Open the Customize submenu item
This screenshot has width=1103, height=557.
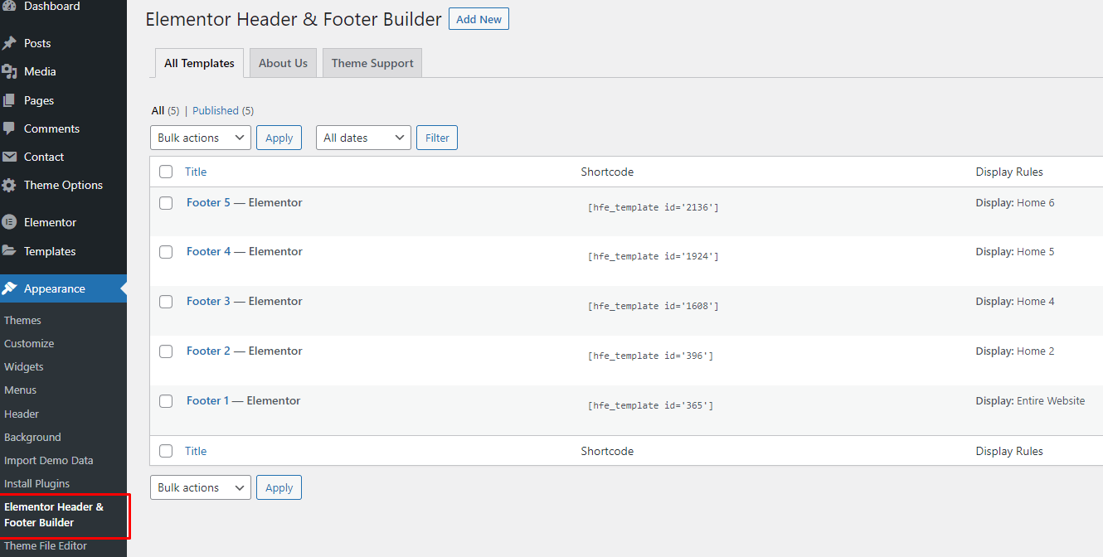tap(29, 343)
